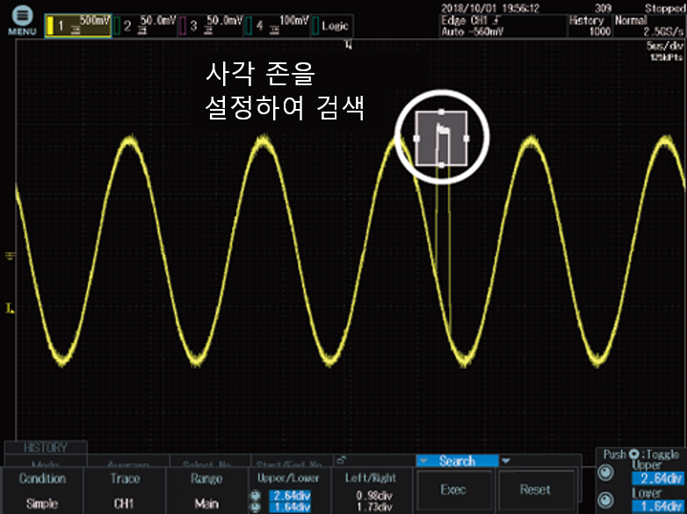Click the Lower 1.64div value in knob panel

658,506
